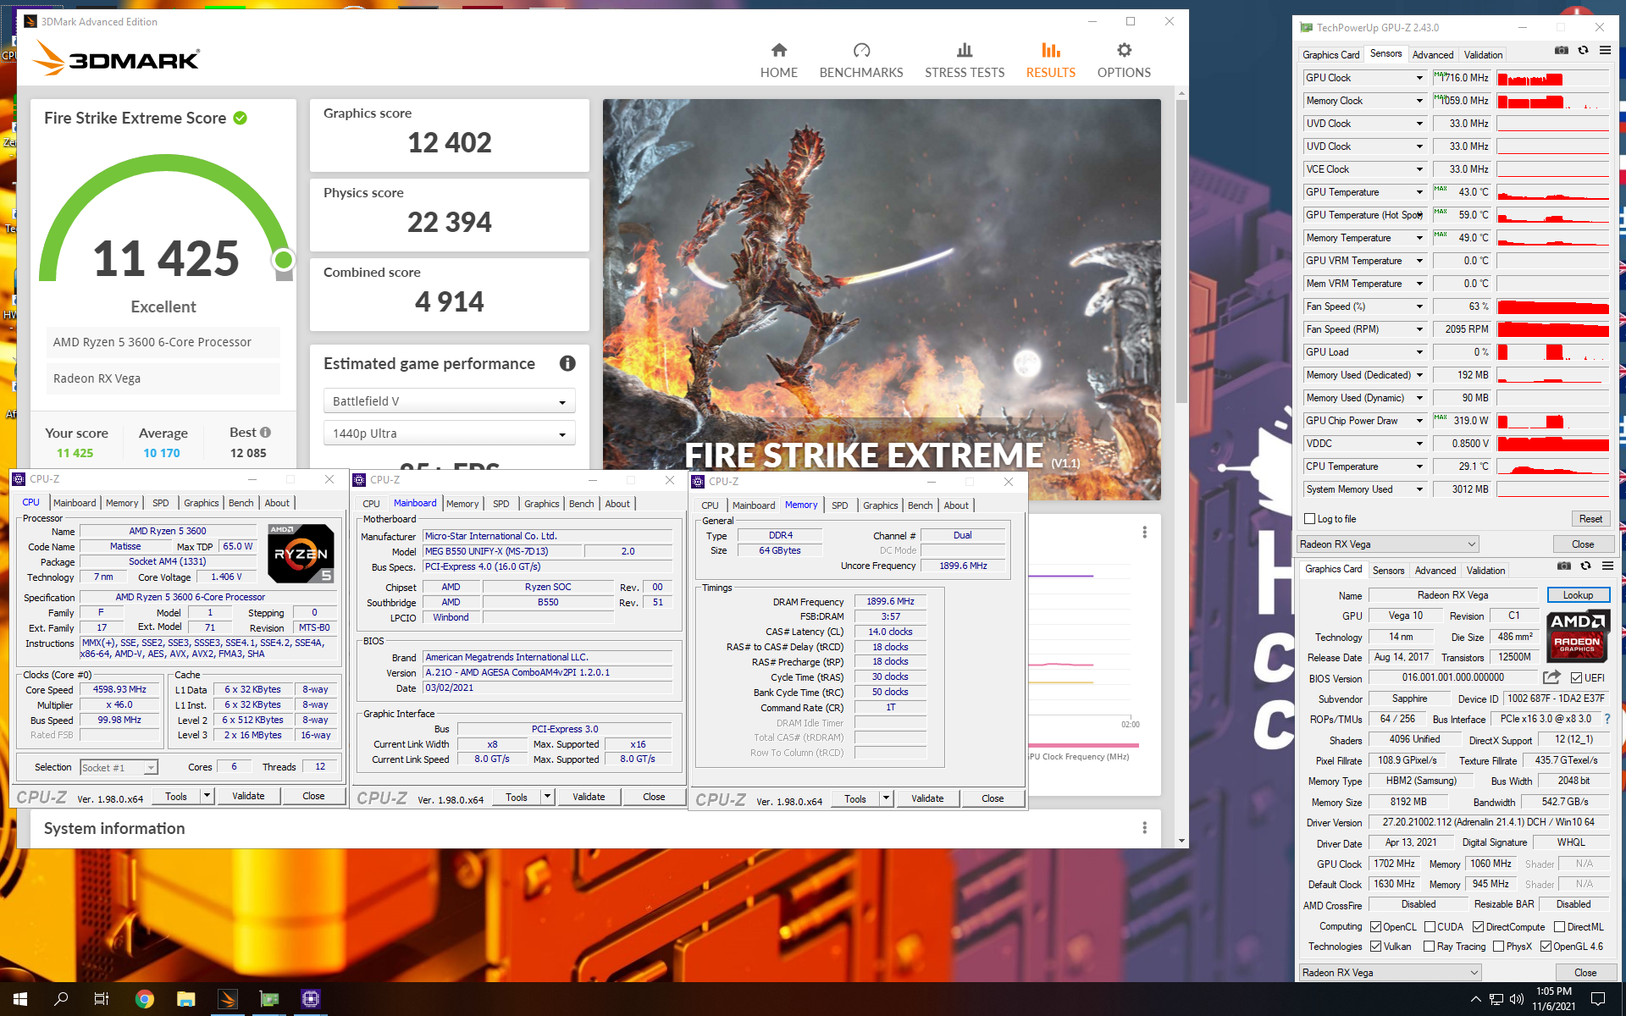Click refresh icon in top GPU-Z window

pos(1583,51)
